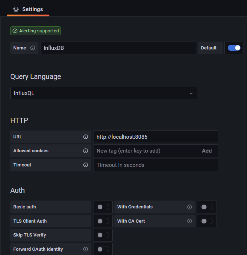Click the Add cookie tag button
Image resolution: width=247 pixels, height=255 pixels.
[207, 151]
